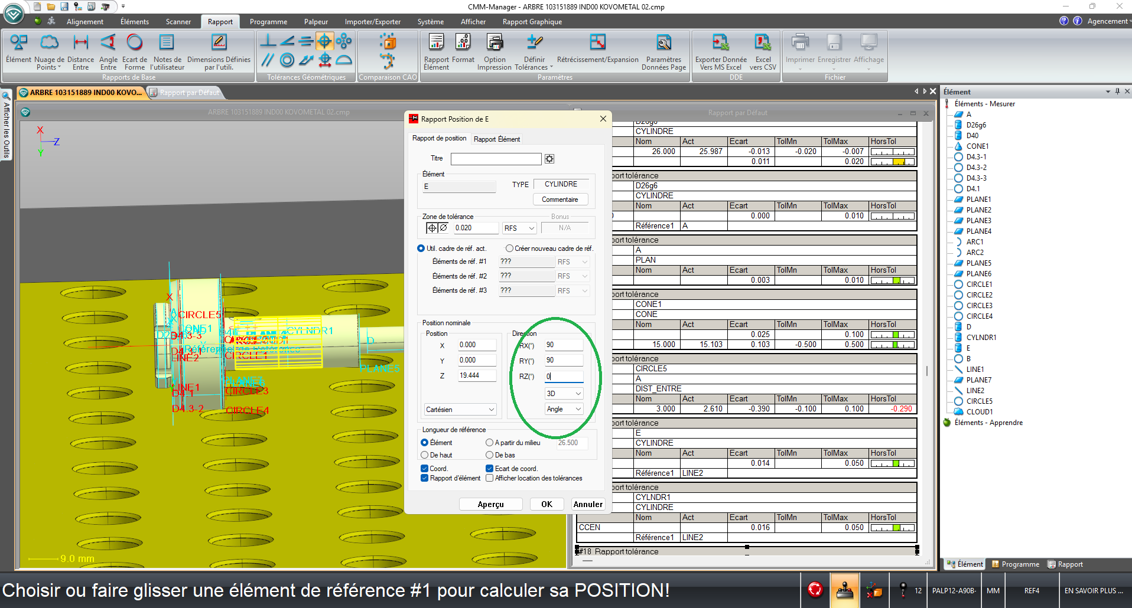The width and height of the screenshot is (1132, 608).
Task: Click the blue help question mark icon
Action: coord(1064,21)
